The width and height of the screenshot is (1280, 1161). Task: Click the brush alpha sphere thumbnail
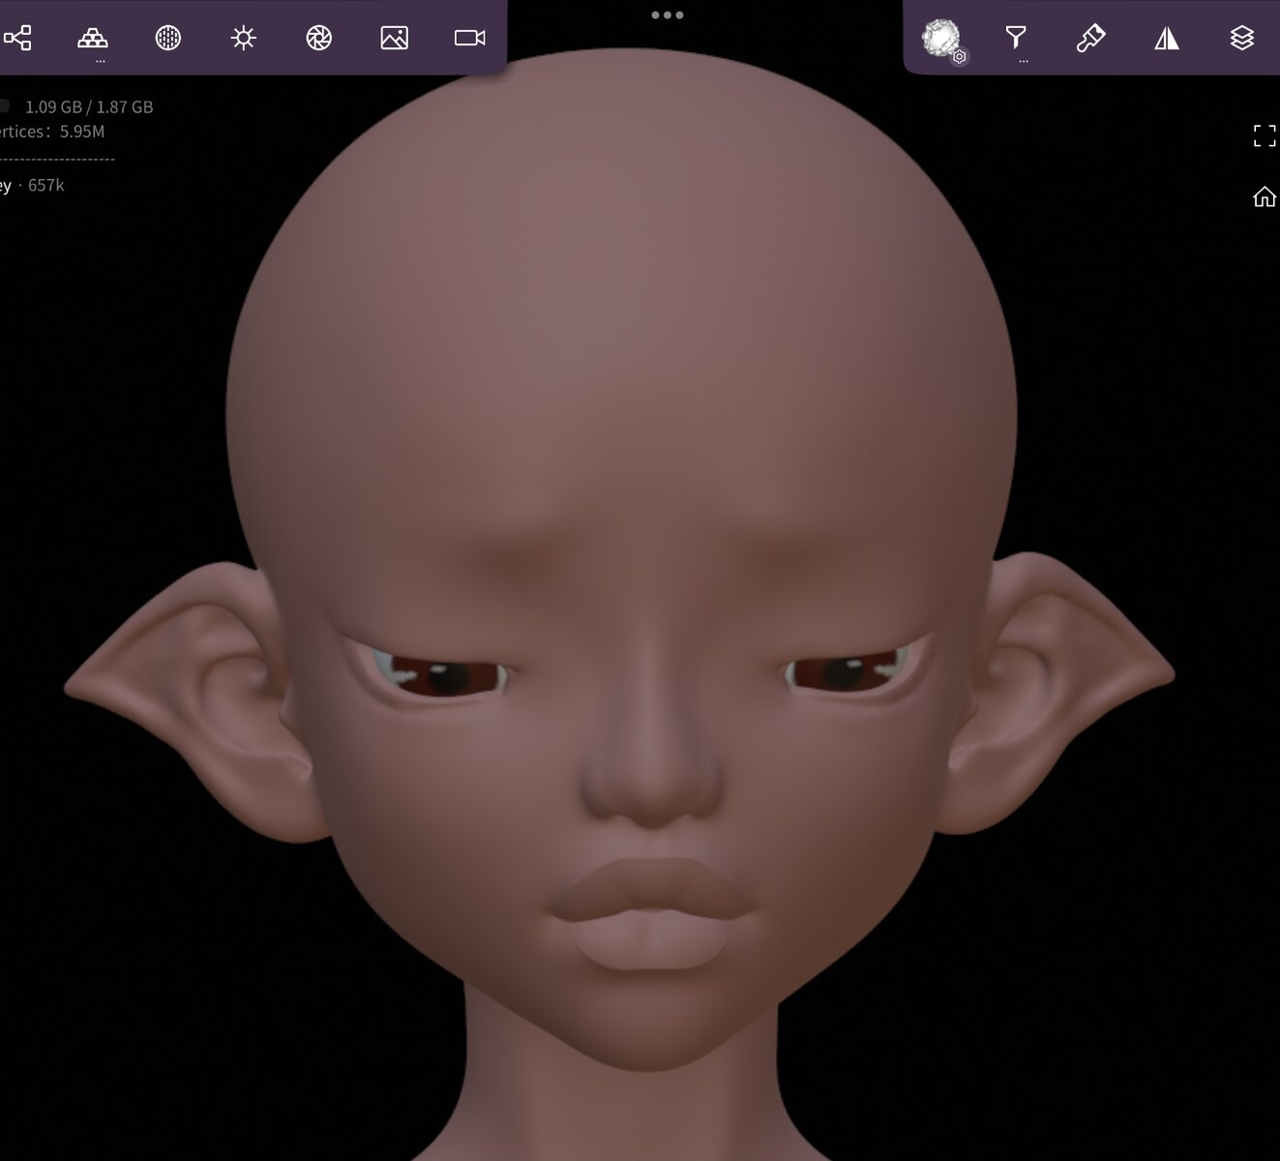pos(938,37)
